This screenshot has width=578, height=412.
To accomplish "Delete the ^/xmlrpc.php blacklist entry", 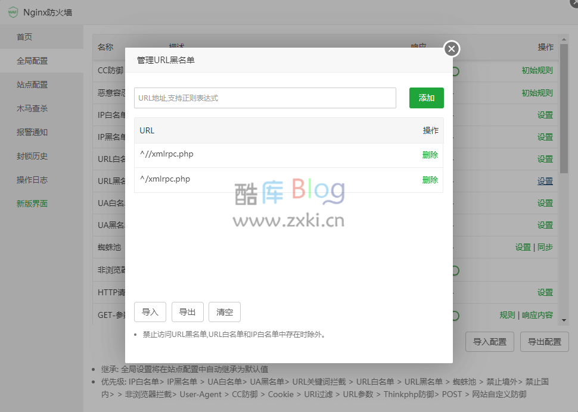I will 430,180.
